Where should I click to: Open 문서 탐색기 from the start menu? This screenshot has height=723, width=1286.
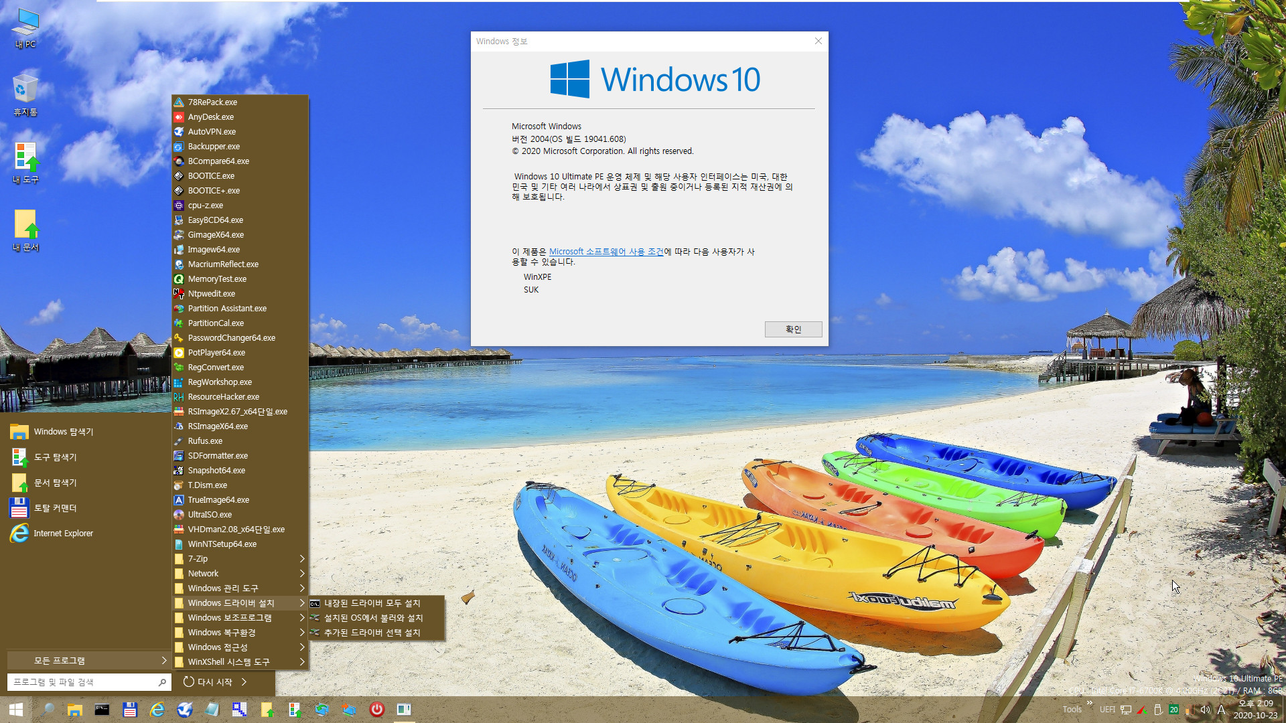point(86,483)
